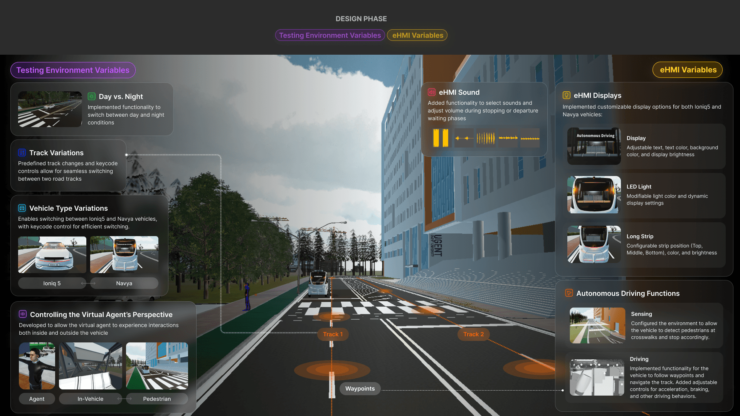Click the blue Track Variations icon
Image resolution: width=740 pixels, height=416 pixels.
(x=22, y=153)
